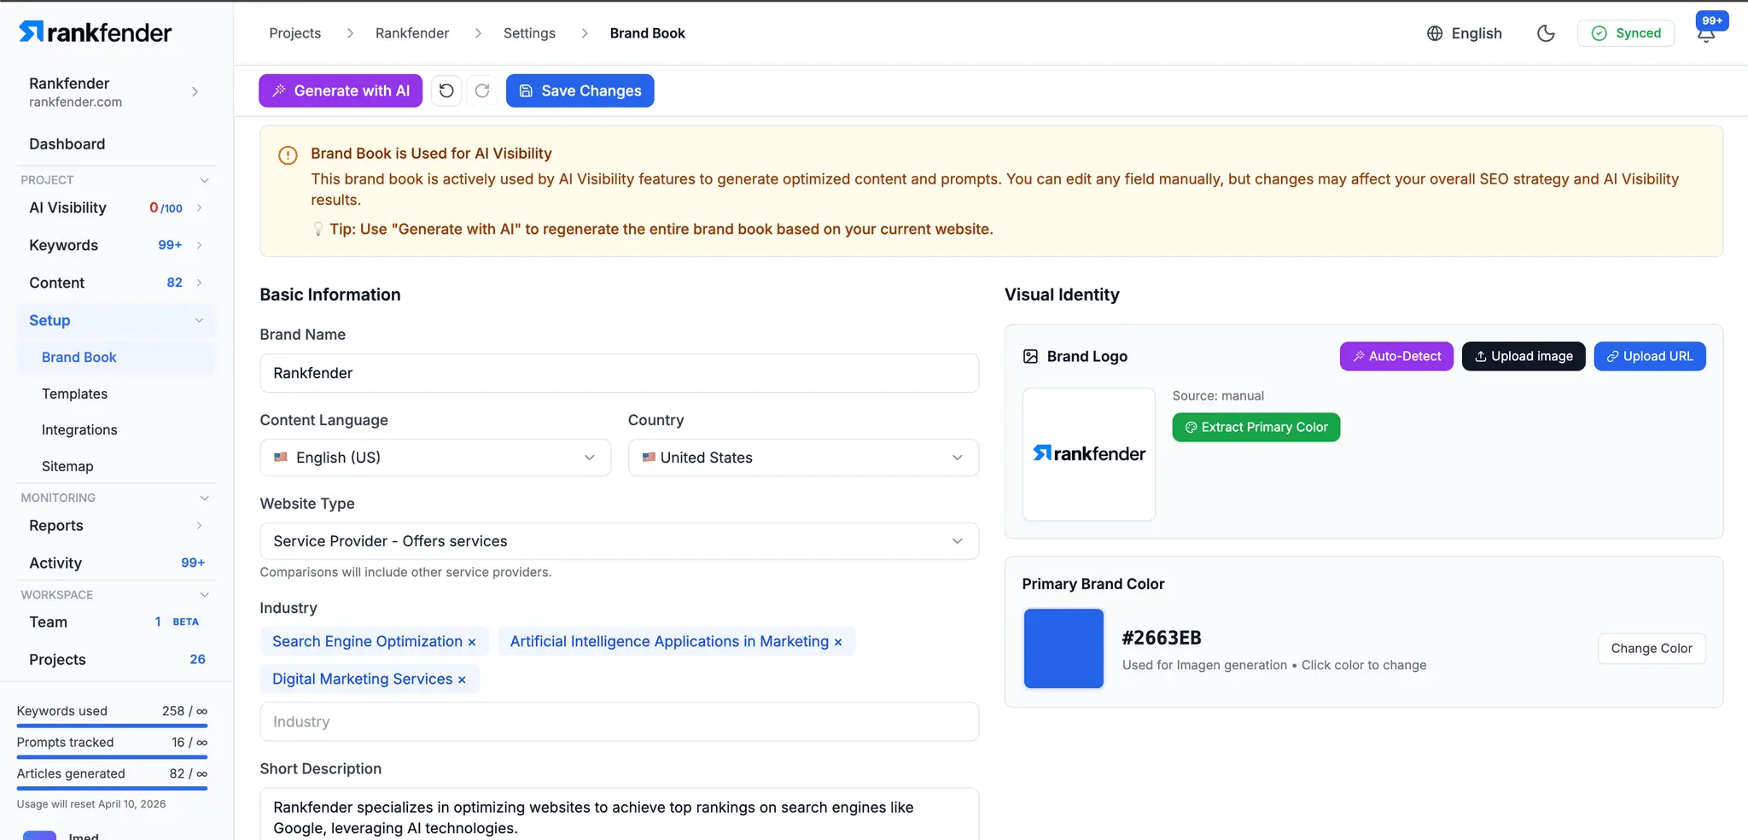Screen dimensions: 1748x840
Task: Click the image icon beside Brand Logo
Action: point(1030,357)
